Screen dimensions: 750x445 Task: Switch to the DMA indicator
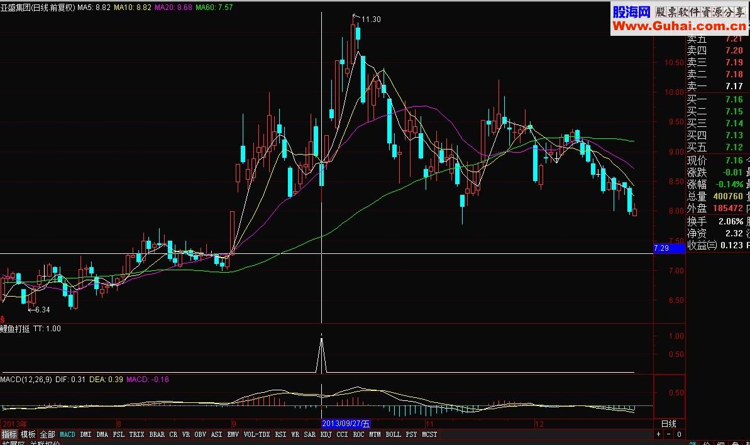102,434
